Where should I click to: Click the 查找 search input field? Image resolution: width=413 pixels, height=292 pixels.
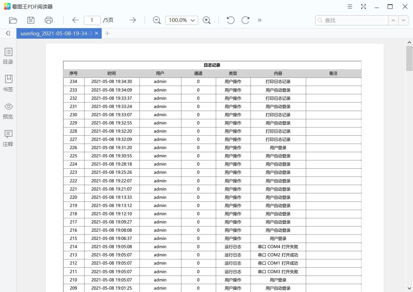354,20
